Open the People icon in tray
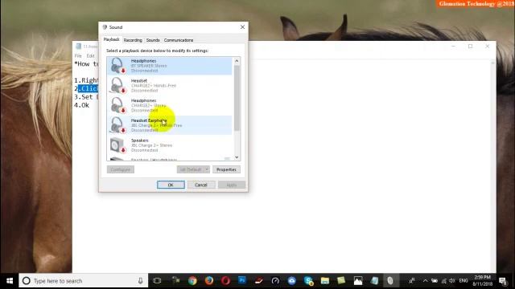This screenshot has height=289, width=515. 412,281
